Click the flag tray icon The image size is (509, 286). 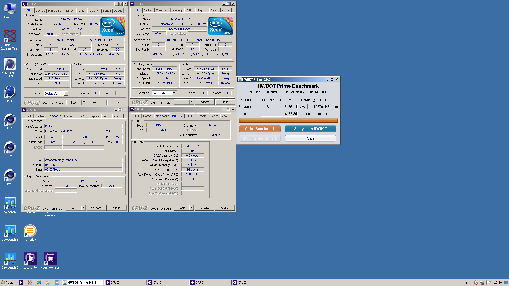pyautogui.click(x=489, y=283)
